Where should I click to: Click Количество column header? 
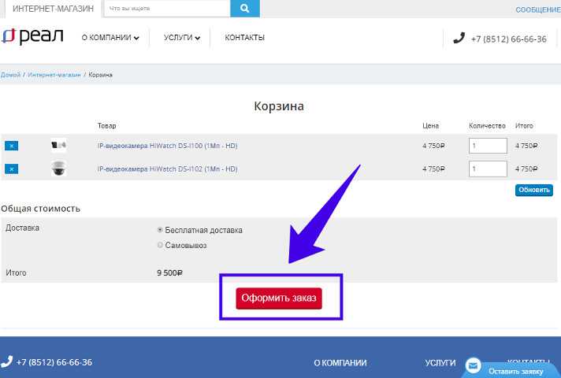pos(487,126)
